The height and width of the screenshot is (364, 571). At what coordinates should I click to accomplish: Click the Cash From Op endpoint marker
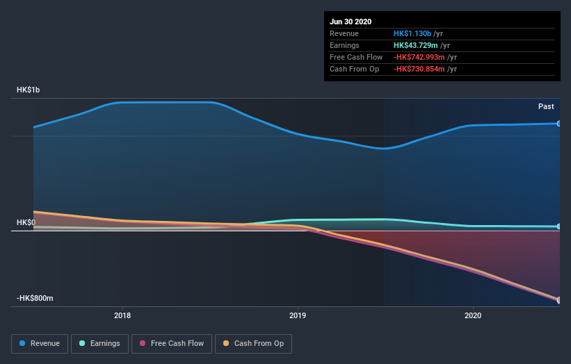tap(559, 300)
